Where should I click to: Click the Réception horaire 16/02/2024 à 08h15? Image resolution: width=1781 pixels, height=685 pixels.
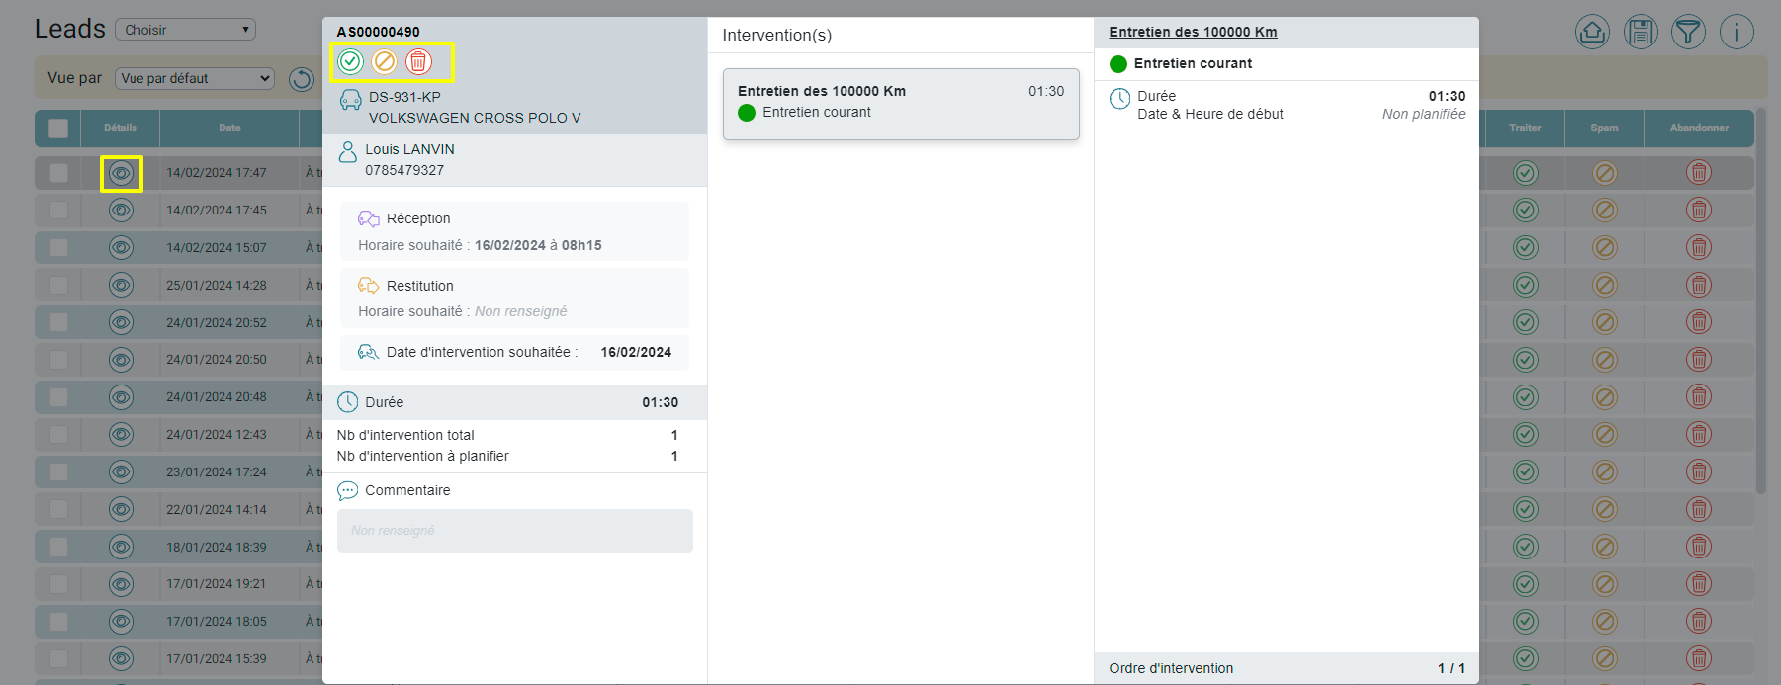[538, 245]
